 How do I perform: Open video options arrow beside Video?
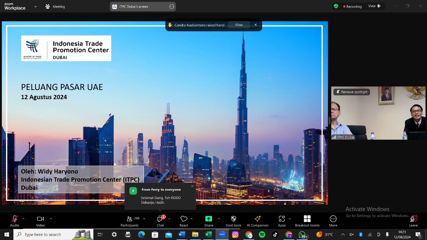click(51, 219)
